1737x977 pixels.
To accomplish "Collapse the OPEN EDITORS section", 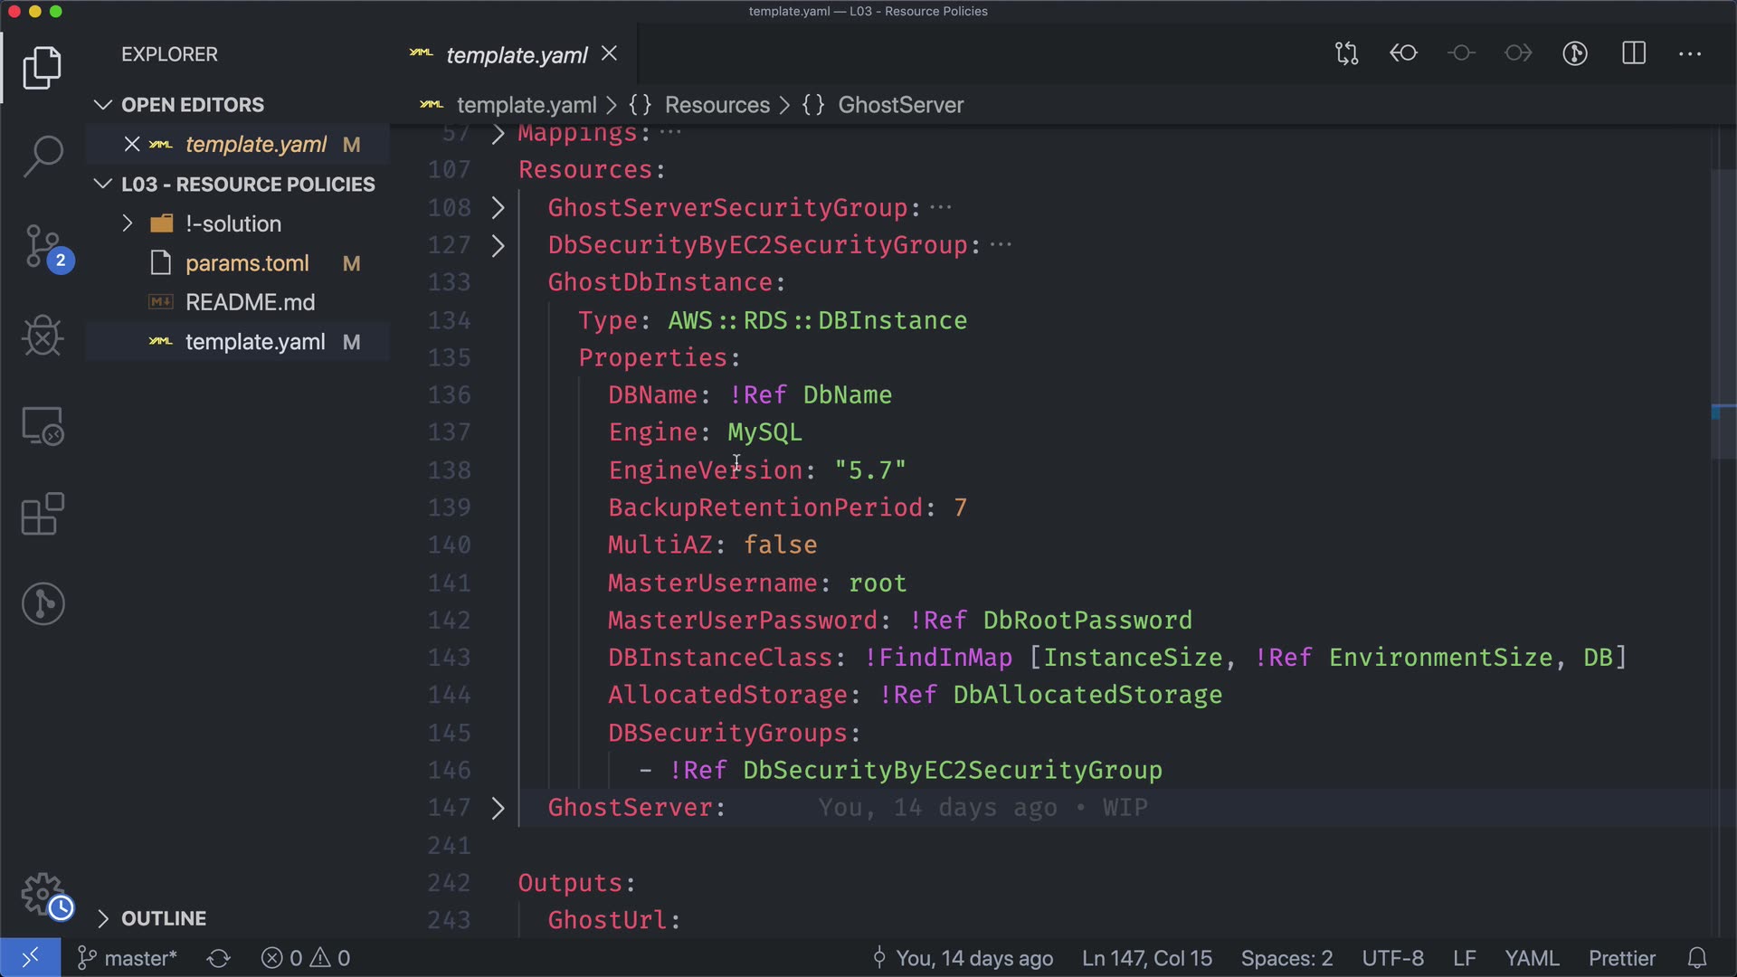I will point(103,105).
